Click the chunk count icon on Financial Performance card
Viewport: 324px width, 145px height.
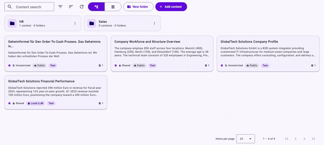click(x=99, y=103)
